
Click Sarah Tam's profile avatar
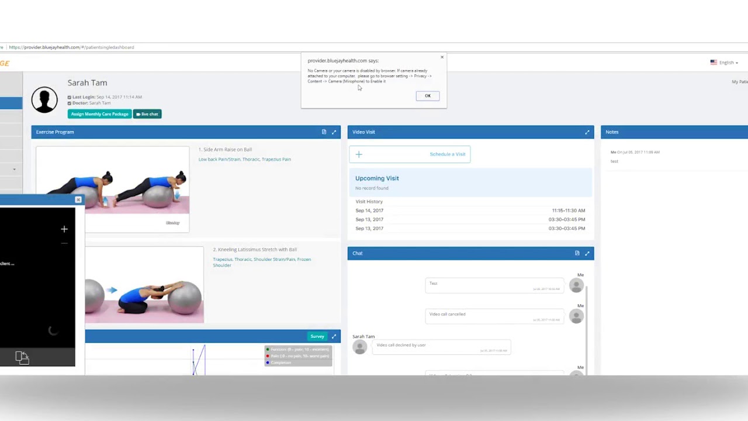44,99
